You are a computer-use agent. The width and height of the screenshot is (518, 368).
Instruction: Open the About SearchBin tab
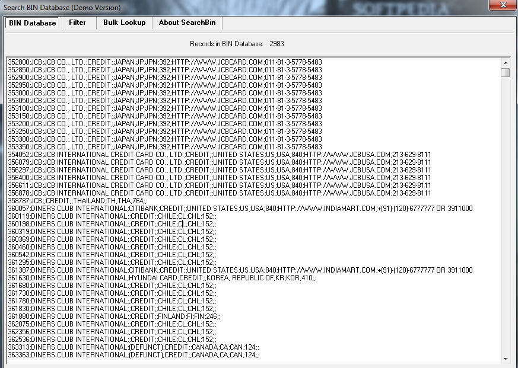tap(187, 23)
